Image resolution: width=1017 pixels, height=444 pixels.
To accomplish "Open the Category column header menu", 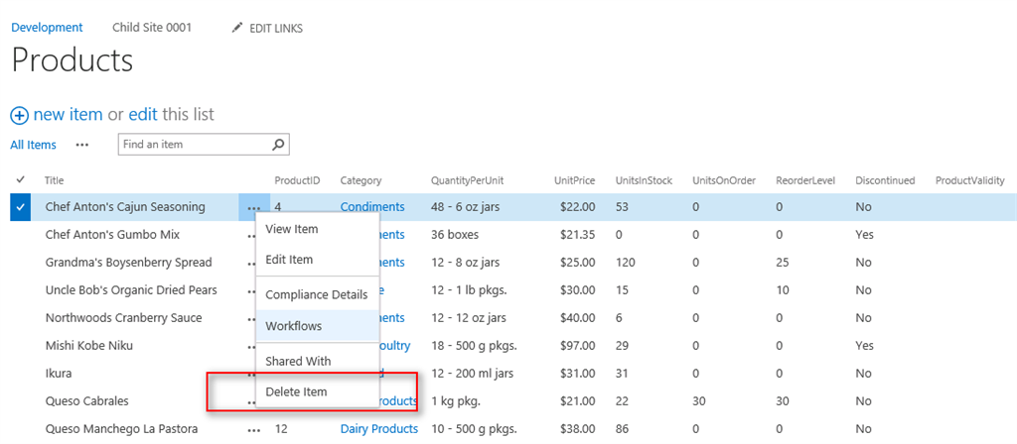I will pyautogui.click(x=361, y=180).
